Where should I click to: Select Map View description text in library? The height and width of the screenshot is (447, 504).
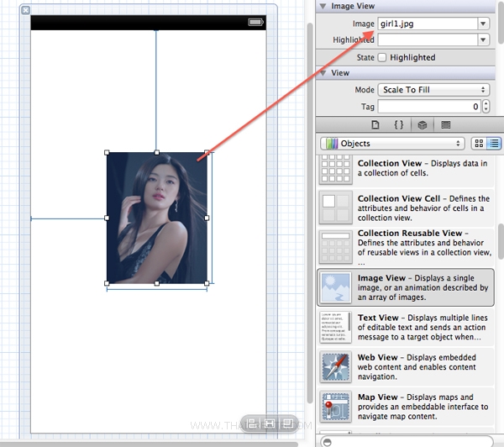click(423, 407)
